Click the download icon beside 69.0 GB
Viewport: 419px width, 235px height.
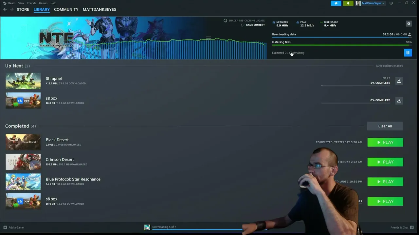[x=410, y=34]
